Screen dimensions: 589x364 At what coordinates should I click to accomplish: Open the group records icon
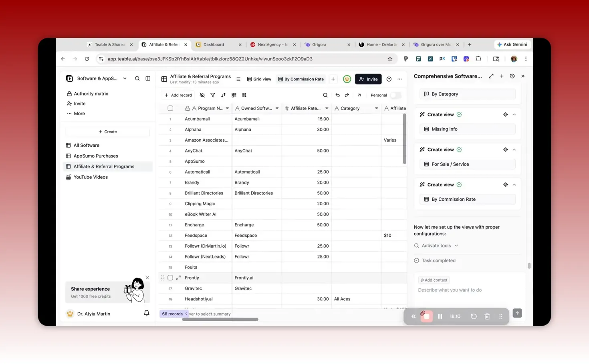coord(234,95)
